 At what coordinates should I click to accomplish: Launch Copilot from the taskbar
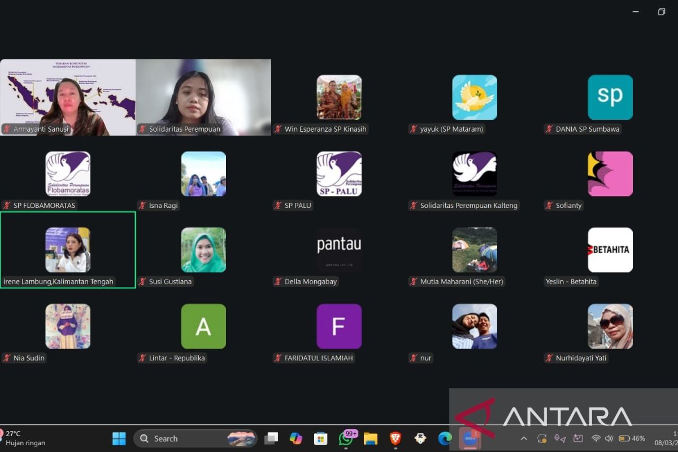pyautogui.click(x=296, y=438)
